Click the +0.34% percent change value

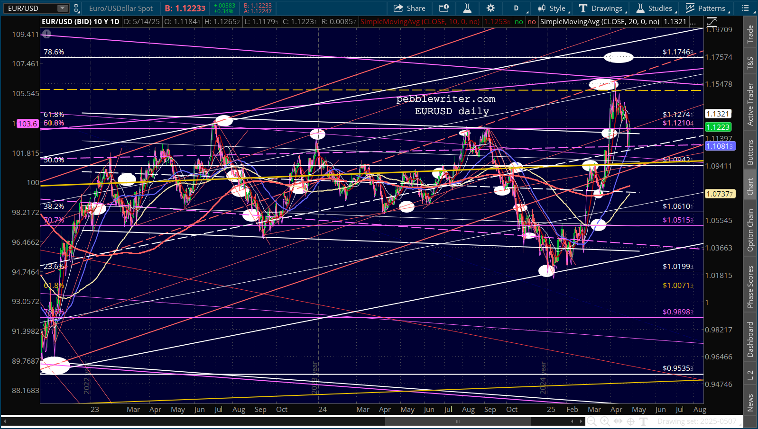point(224,11)
